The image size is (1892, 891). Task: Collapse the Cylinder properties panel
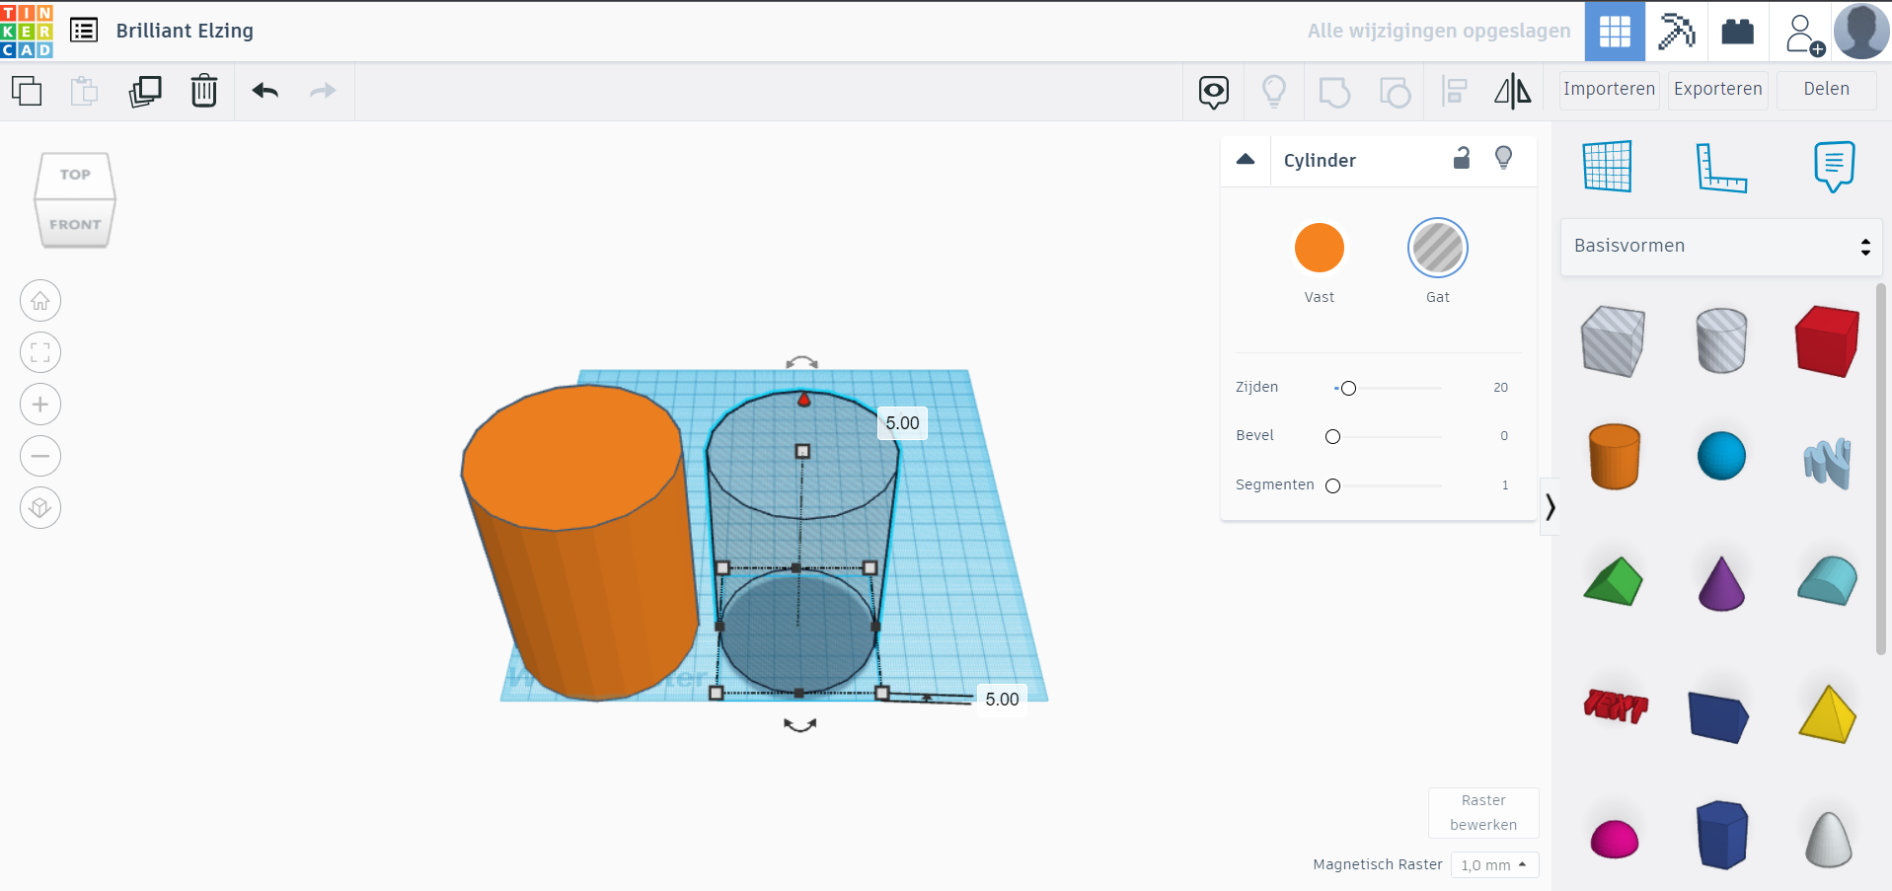pos(1246,159)
